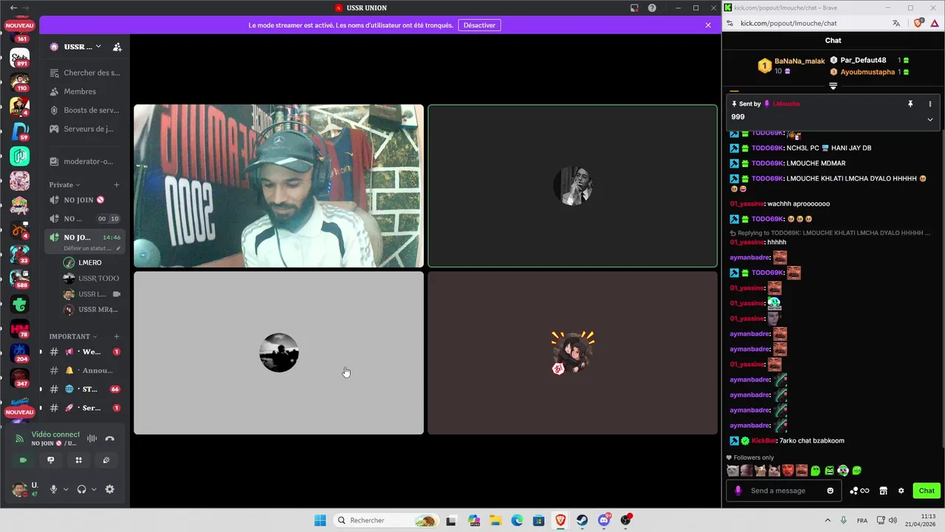
Task: Open the soundboard party icon
Action: tap(106, 460)
